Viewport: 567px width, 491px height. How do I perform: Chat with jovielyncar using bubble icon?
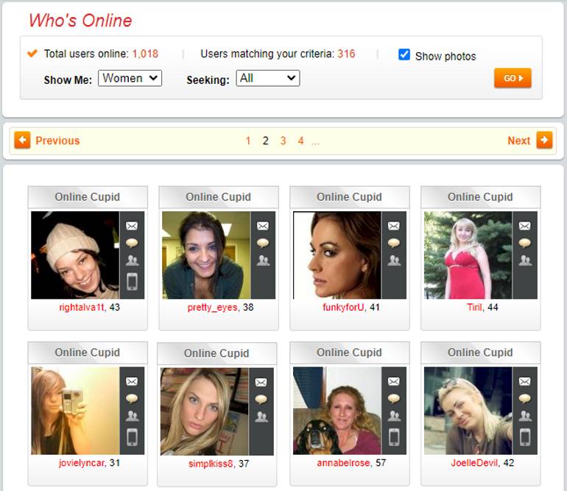point(132,398)
